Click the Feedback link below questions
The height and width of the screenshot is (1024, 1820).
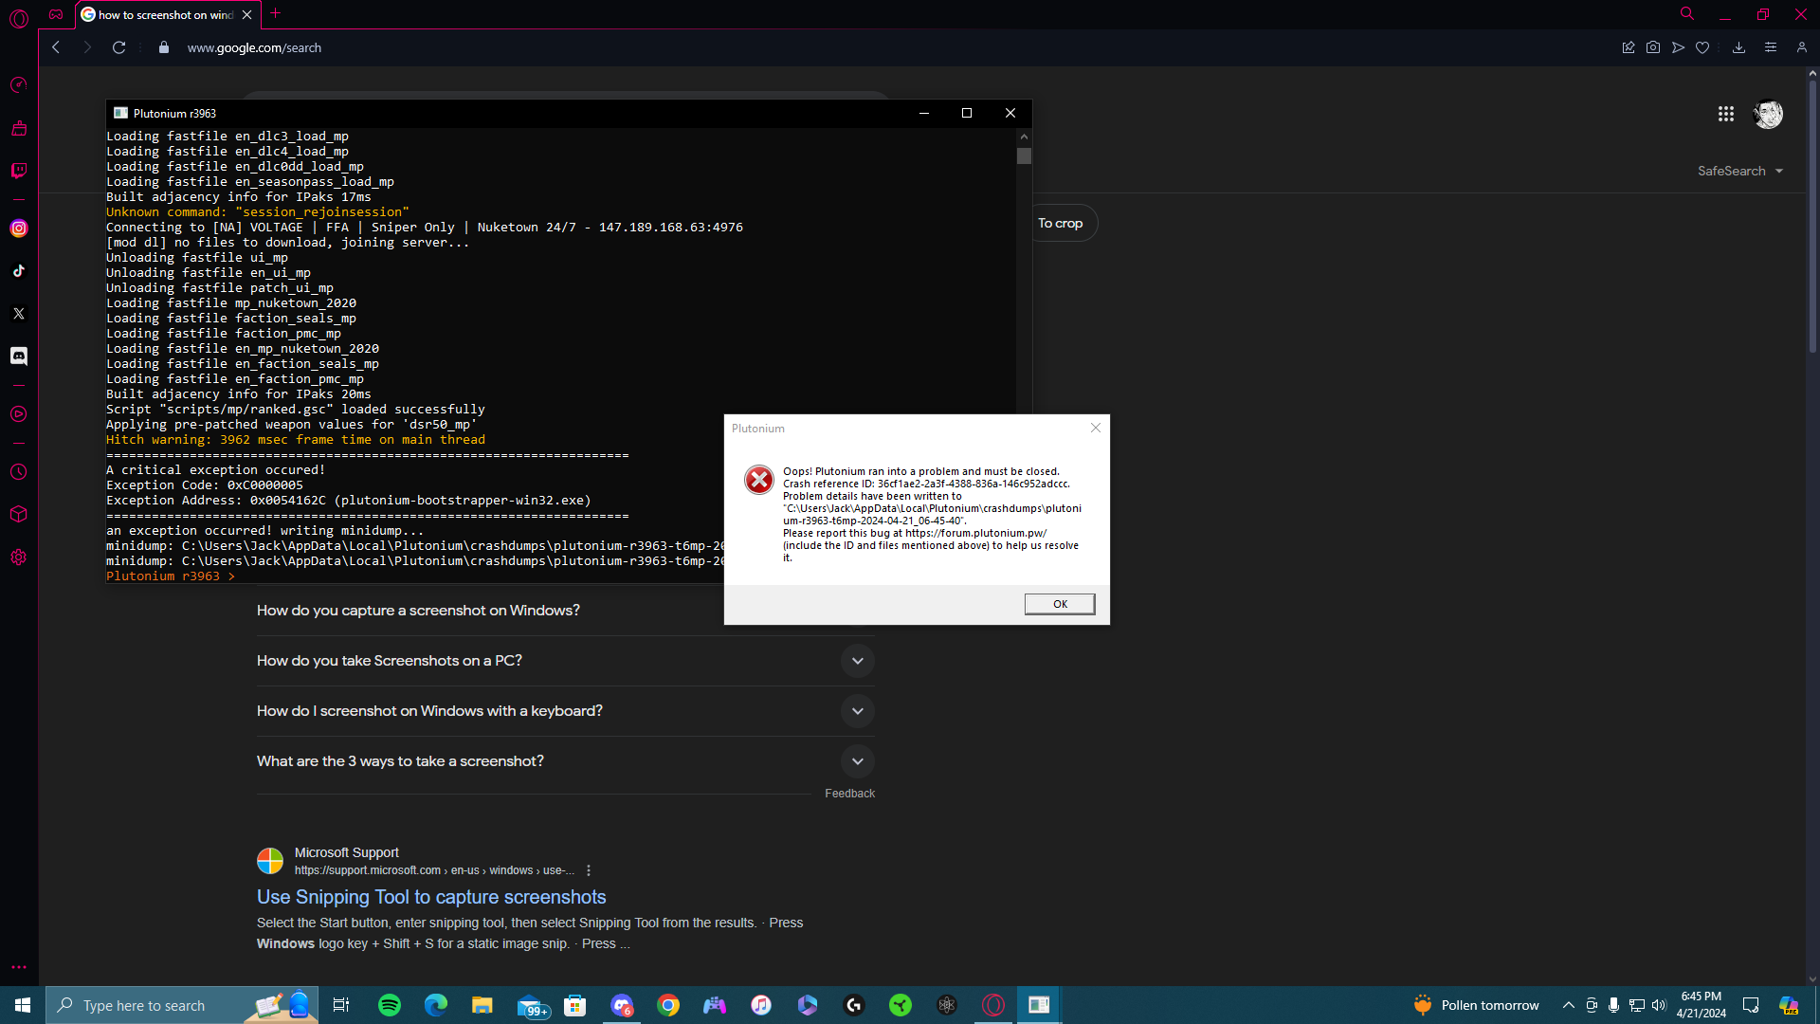[849, 794]
